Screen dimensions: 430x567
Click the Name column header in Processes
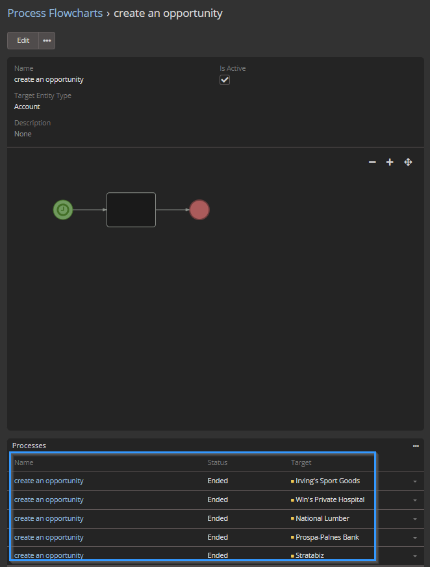coord(23,462)
